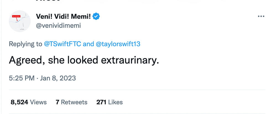Show the 271 Likes list

pyautogui.click(x=110, y=102)
